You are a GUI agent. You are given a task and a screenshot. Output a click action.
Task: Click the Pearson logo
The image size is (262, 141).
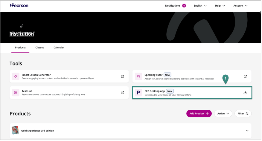tap(19, 5)
